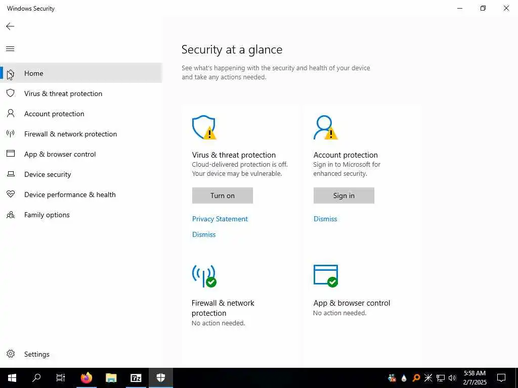518x388 pixels.
Task: Open Virus & threat protection in the sidebar
Action: tap(81, 93)
